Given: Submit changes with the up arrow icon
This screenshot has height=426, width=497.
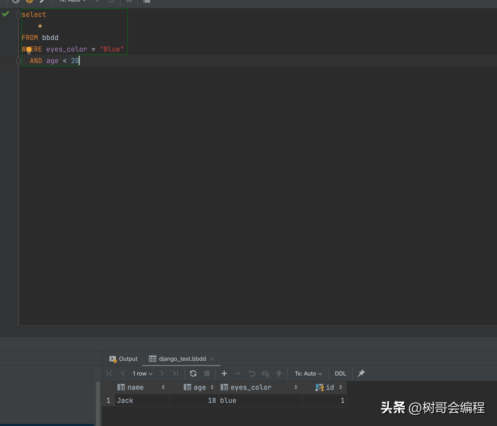Looking at the screenshot, I should [279, 373].
